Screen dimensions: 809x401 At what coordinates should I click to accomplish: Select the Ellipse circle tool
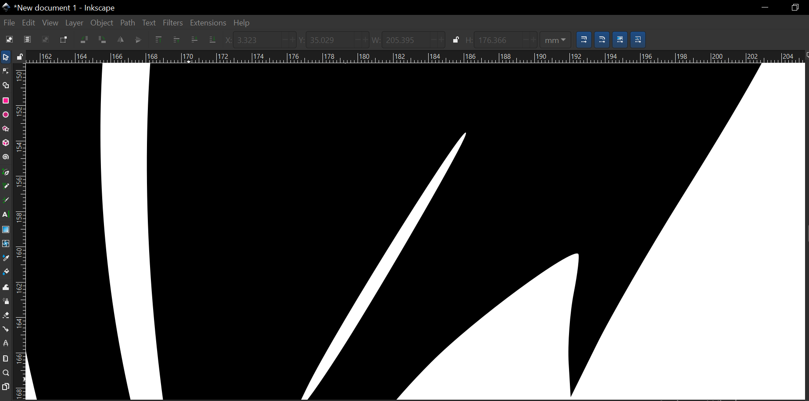pos(6,115)
